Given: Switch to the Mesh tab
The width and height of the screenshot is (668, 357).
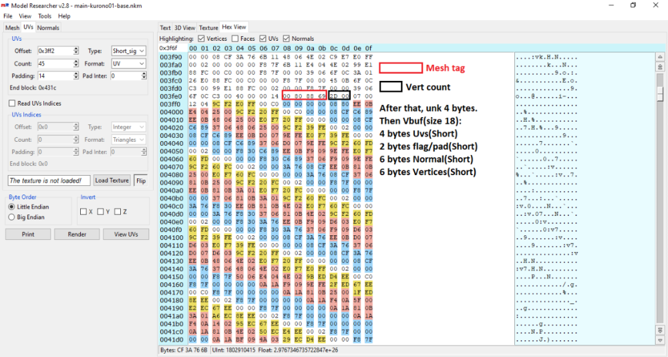Looking at the screenshot, I should coord(12,27).
